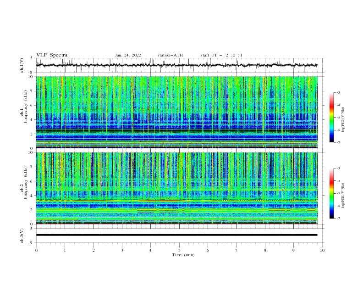
Task: Click the "-5" volt tick on the ch.1(V) axis
Action: point(30,73)
